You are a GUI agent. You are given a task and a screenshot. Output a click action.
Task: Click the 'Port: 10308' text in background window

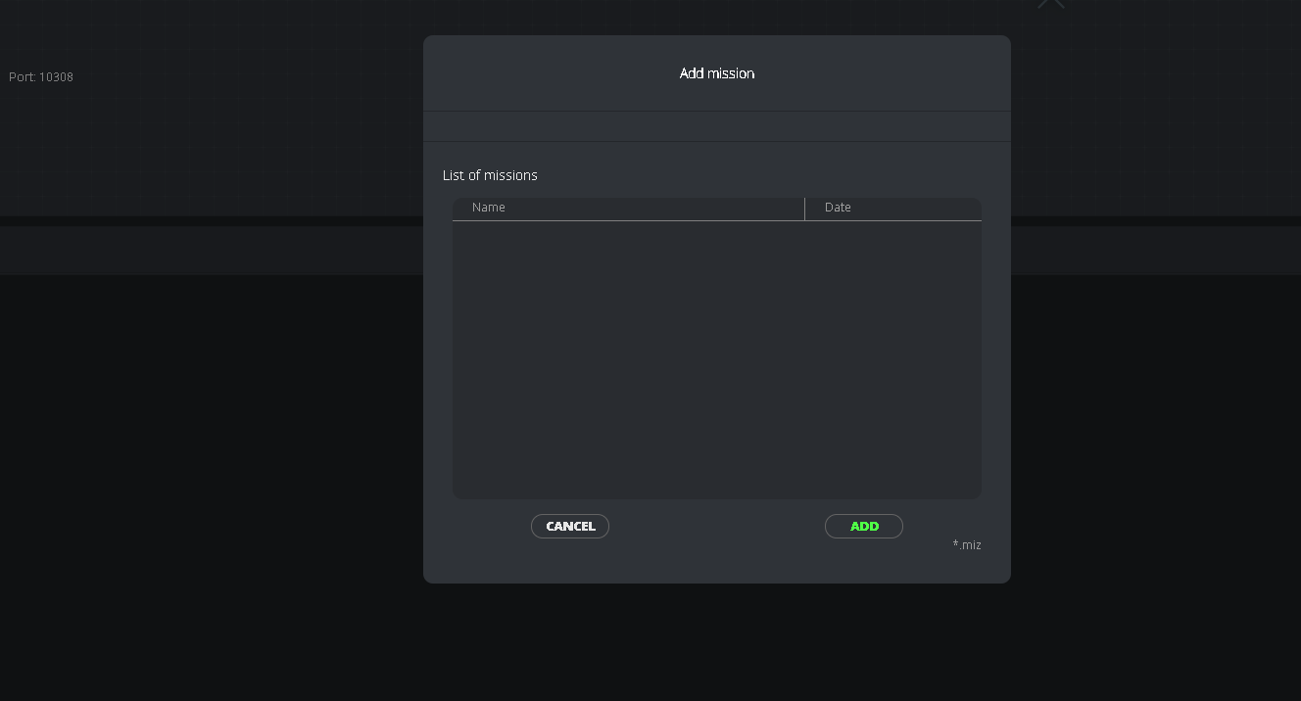click(41, 76)
